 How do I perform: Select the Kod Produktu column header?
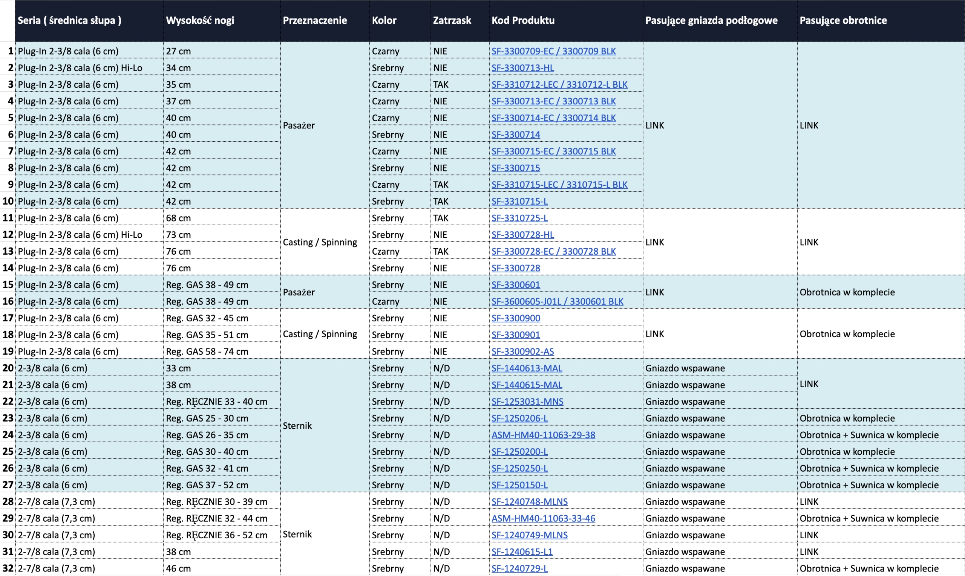(523, 21)
